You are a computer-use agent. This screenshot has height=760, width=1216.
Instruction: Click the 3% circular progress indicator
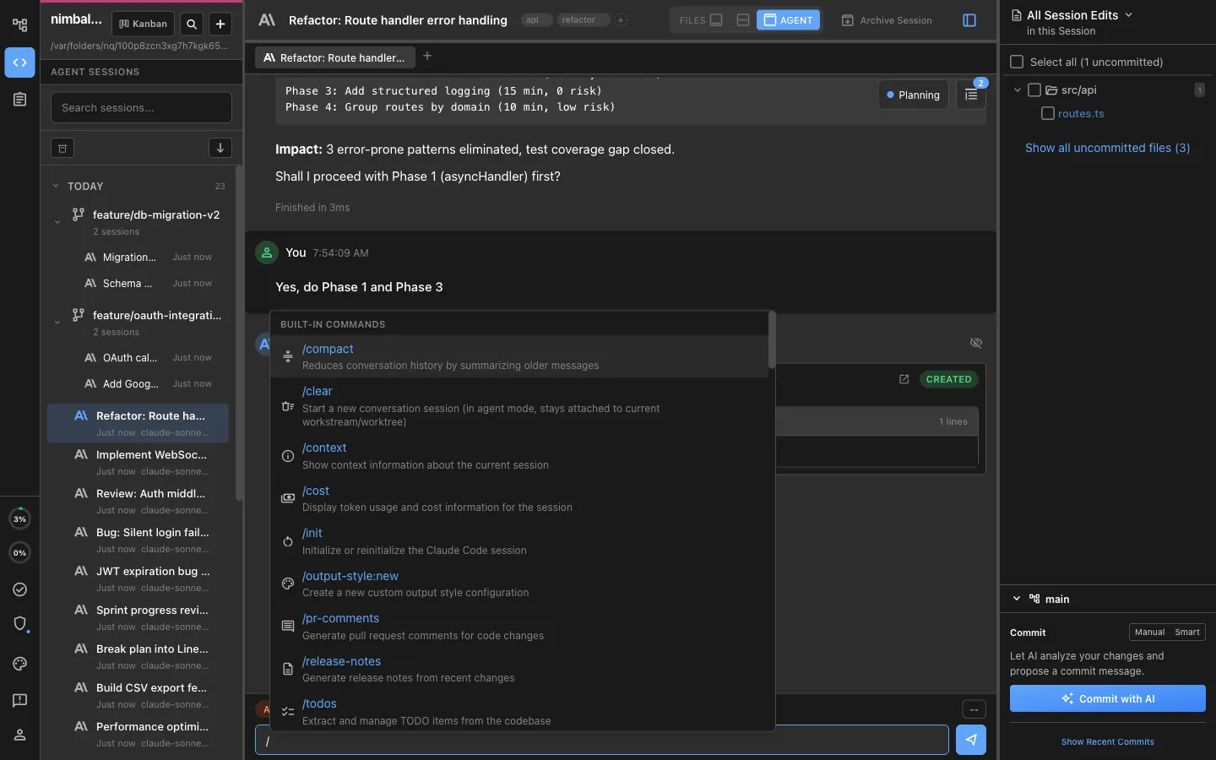(x=19, y=518)
